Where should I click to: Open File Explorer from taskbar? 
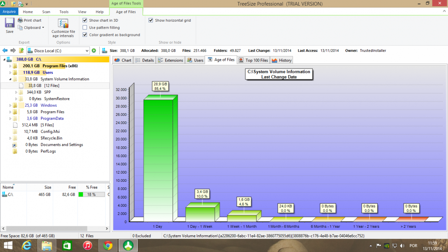47,245
